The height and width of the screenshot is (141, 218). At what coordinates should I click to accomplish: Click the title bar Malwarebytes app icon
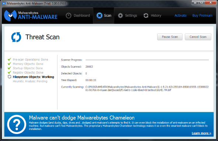(4, 3)
